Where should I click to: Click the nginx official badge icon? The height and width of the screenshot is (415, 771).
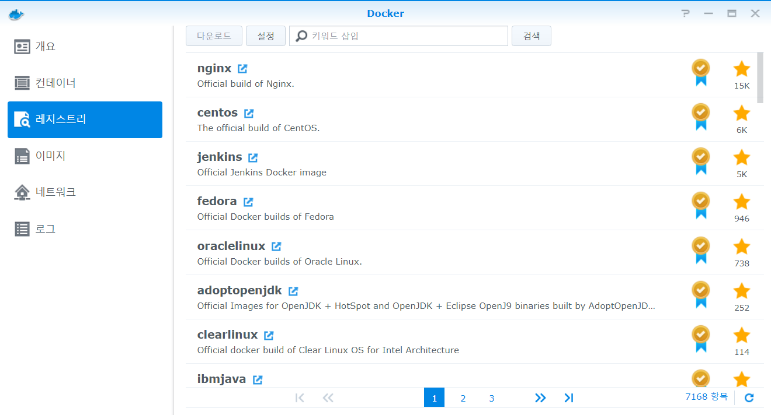coord(700,72)
